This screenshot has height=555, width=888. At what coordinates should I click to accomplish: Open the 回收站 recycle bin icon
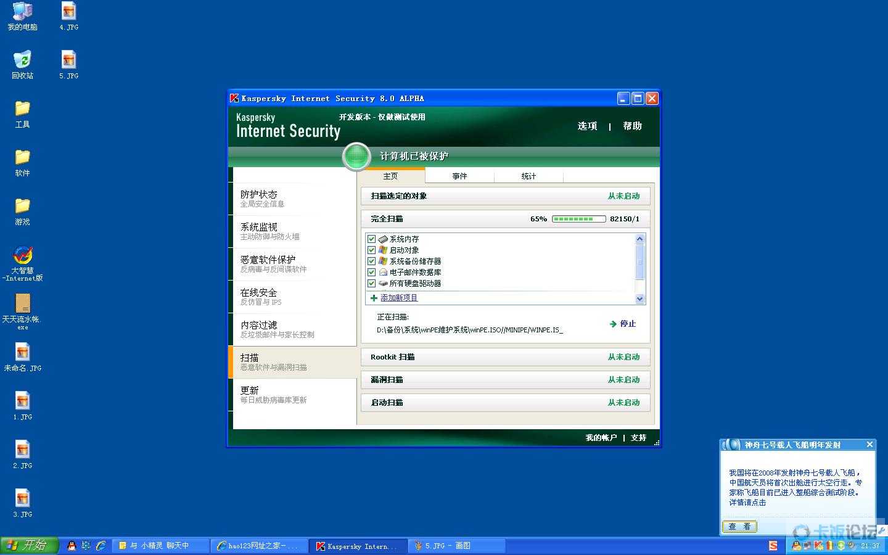(x=22, y=65)
